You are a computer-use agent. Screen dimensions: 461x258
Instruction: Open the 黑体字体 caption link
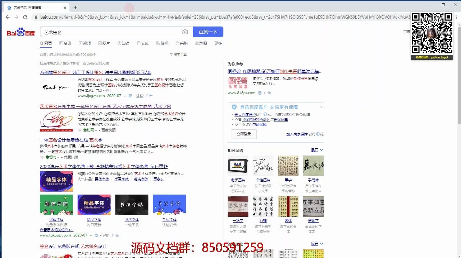[x=56, y=220]
